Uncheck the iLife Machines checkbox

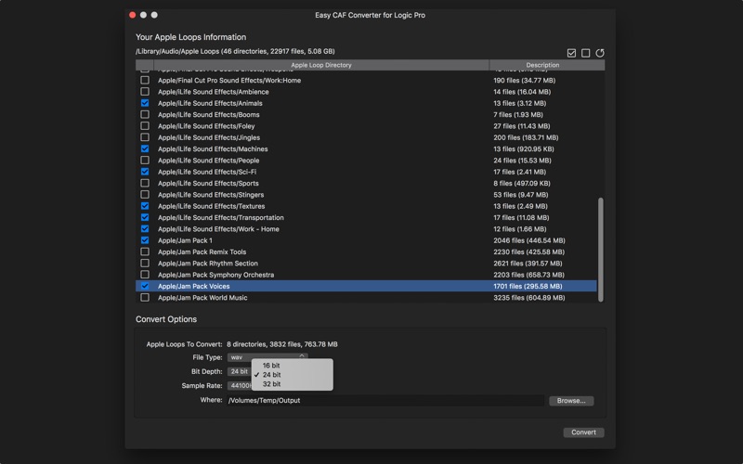coord(145,148)
